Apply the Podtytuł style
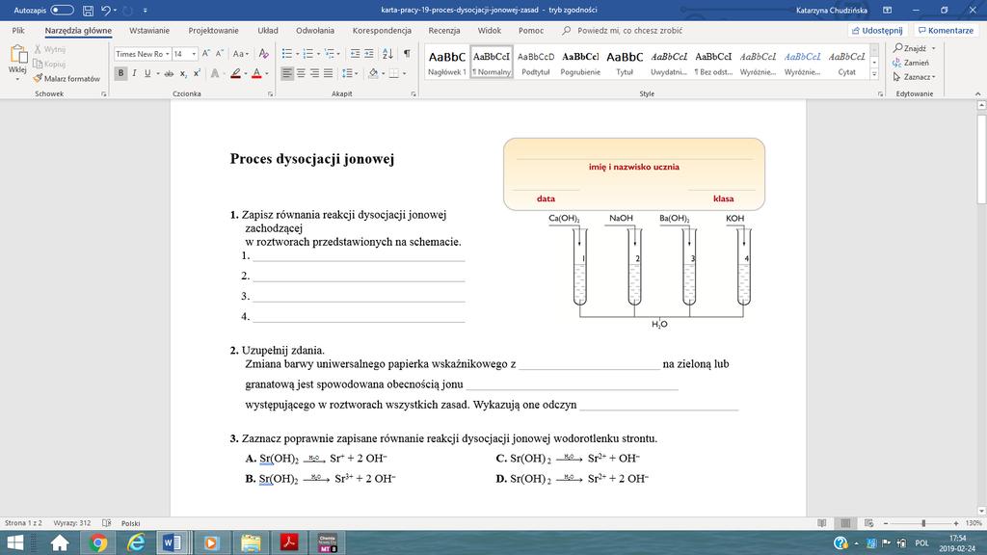Image resolution: width=987 pixels, height=555 pixels. pyautogui.click(x=536, y=62)
